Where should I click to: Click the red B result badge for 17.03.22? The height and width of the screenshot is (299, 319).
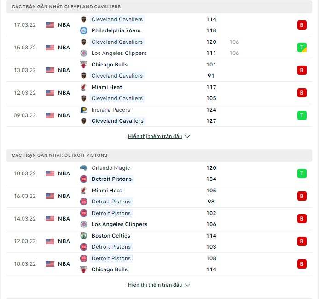[x=302, y=25]
